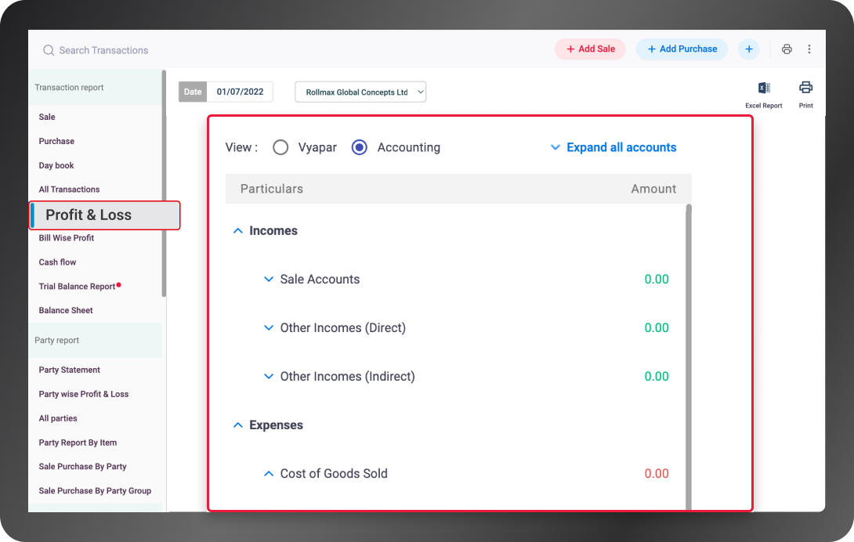
Task: Click the round blue plus button
Action: [x=749, y=49]
